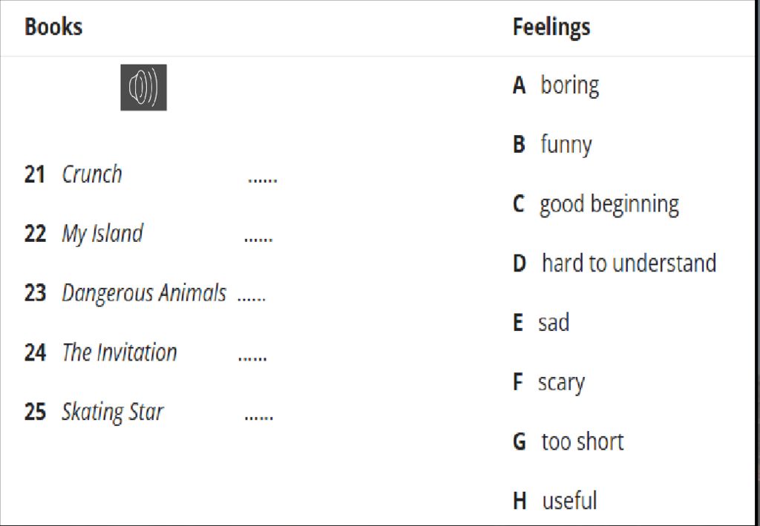Screen dimensions: 760x526
Task: Select option H useful
Action: click(x=555, y=501)
